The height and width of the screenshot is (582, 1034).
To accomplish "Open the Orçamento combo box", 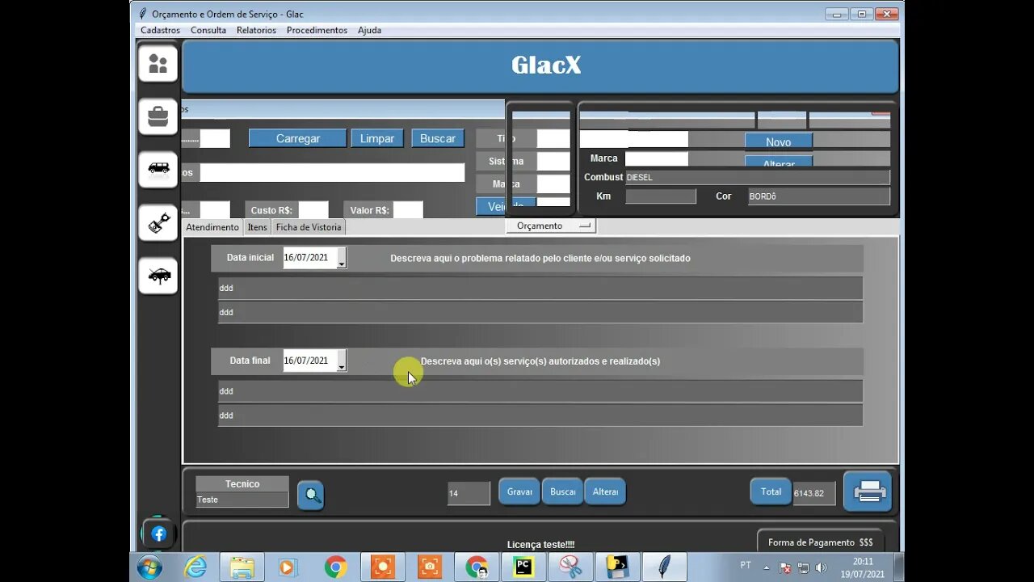I will (x=551, y=226).
